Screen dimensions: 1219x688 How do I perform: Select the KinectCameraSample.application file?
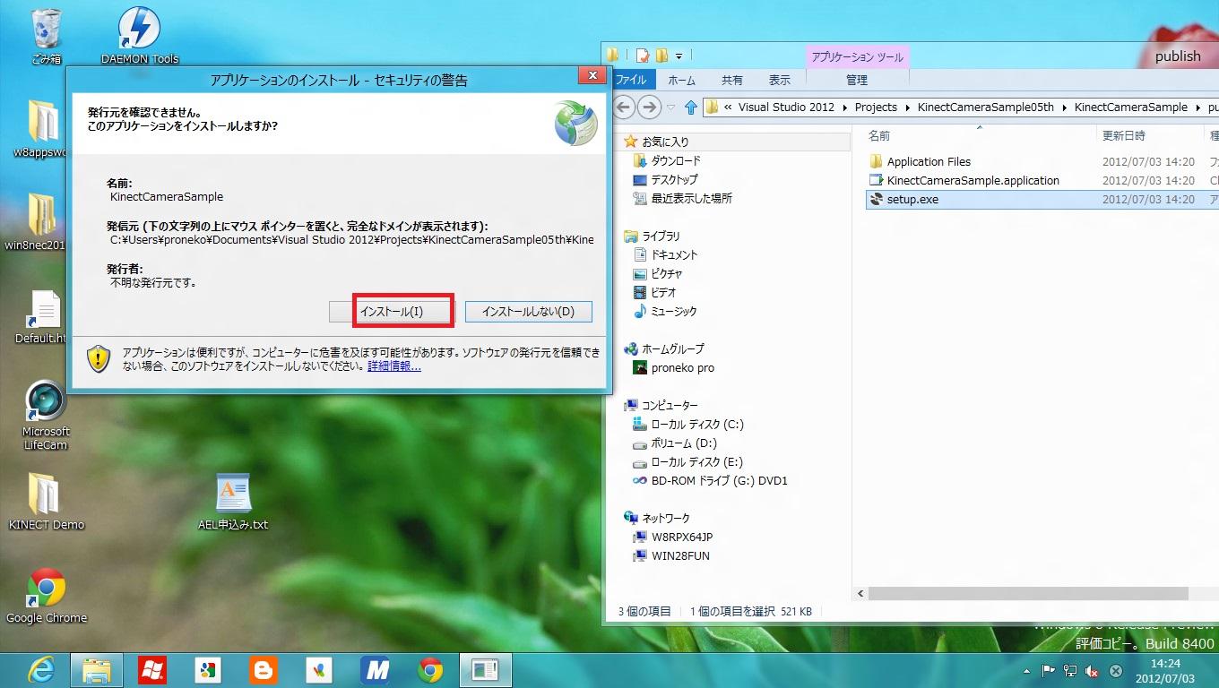pos(973,180)
